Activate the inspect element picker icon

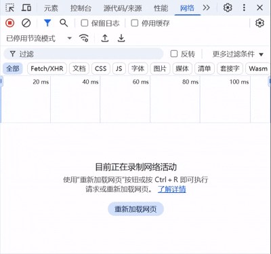(x=9, y=7)
